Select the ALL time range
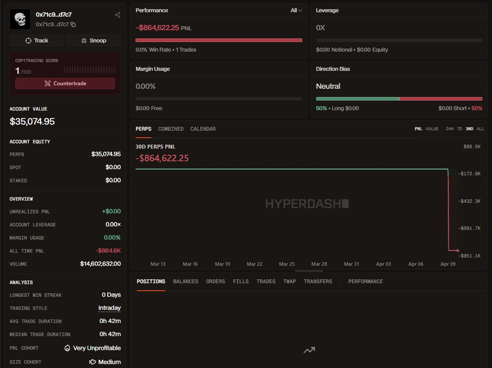Image resolution: width=492 pixels, height=368 pixels. point(480,129)
